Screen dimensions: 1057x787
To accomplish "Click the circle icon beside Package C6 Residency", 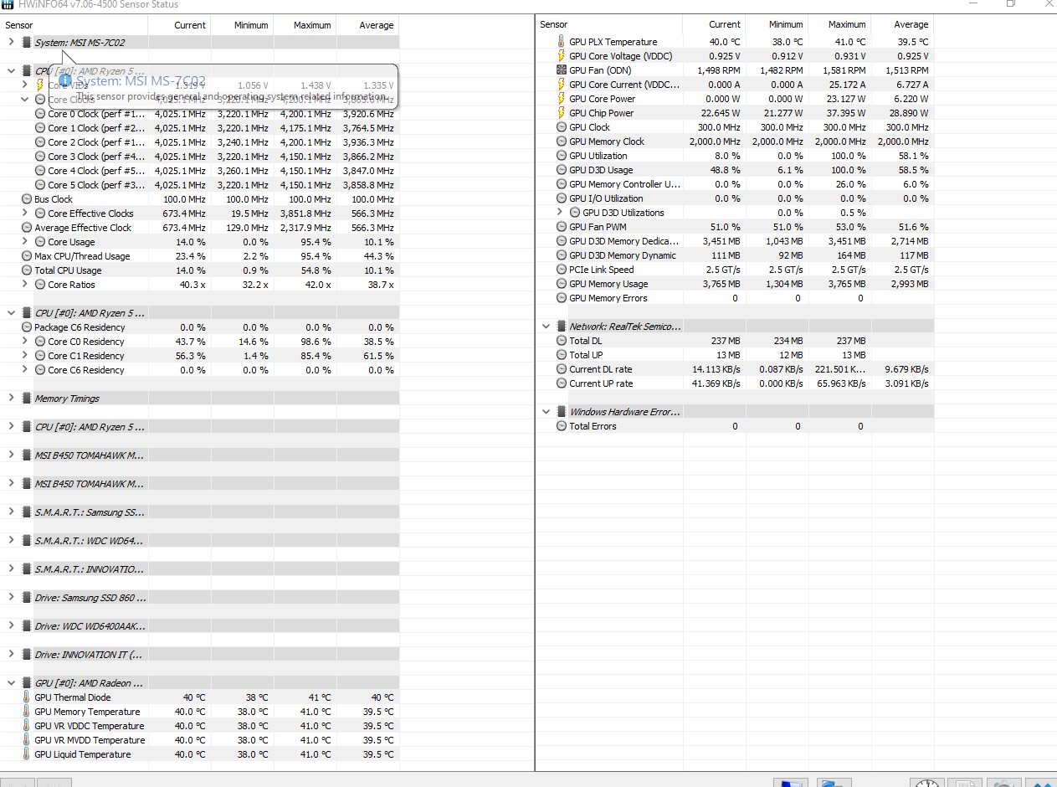I will pos(27,327).
